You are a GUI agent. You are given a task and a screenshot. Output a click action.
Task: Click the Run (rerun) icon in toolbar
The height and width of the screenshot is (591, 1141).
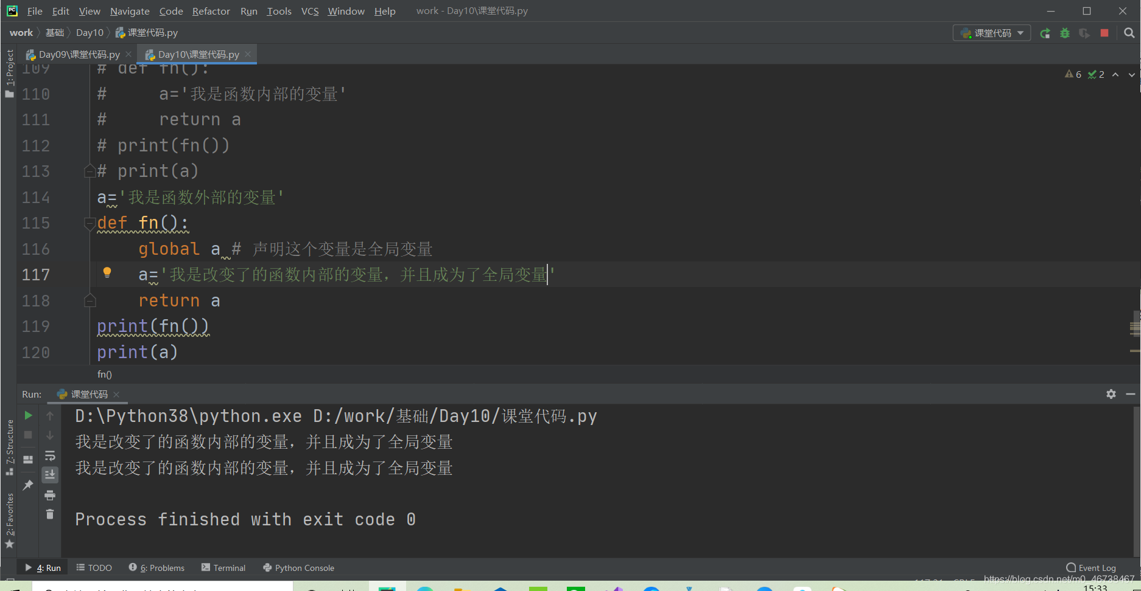coord(1045,33)
